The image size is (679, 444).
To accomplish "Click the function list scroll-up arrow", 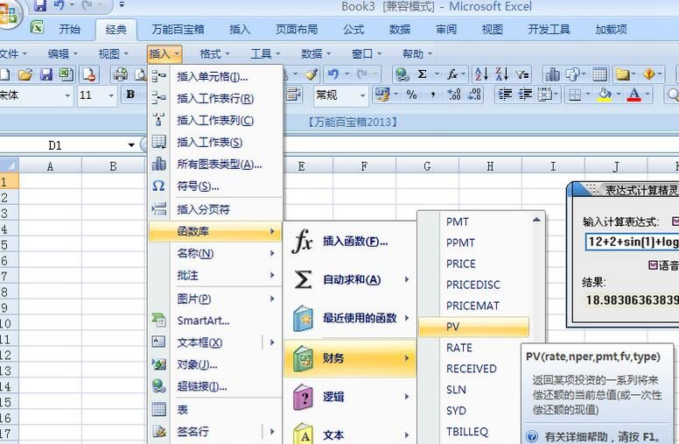I will 536,220.
